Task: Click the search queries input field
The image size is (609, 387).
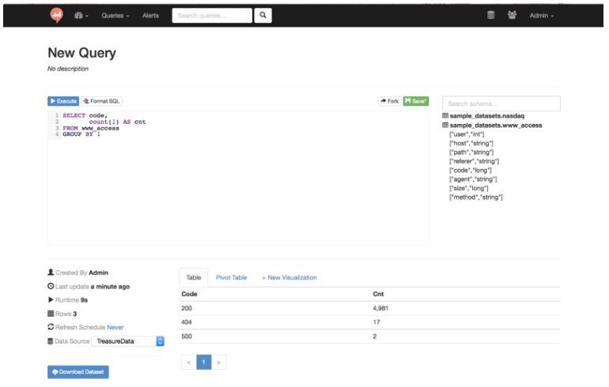Action: tap(212, 14)
